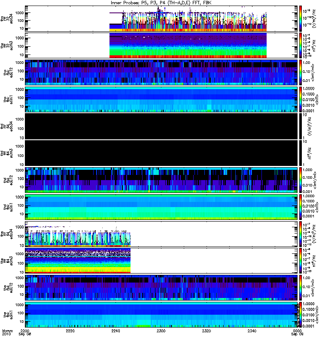322x343 pixels.
Task: Click the 2200 Sep 08 axis label
Action: [25, 333]
